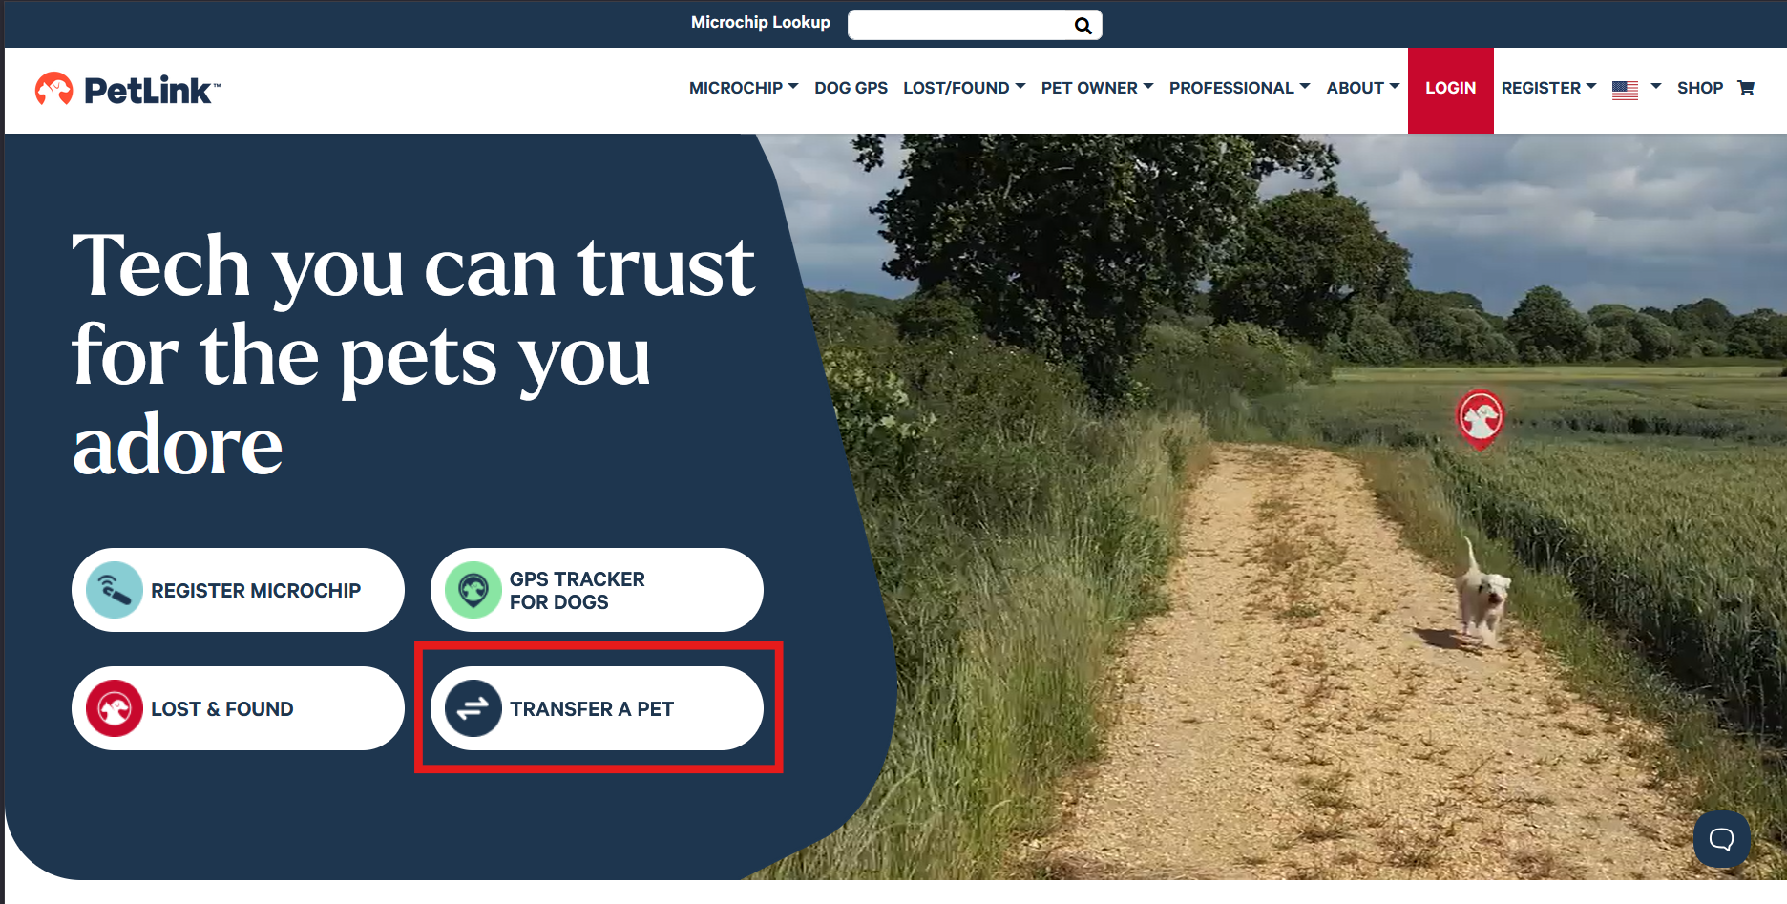This screenshot has height=904, width=1787.
Task: Click the microchip scanner icon on Register Microchip
Action: 115,590
